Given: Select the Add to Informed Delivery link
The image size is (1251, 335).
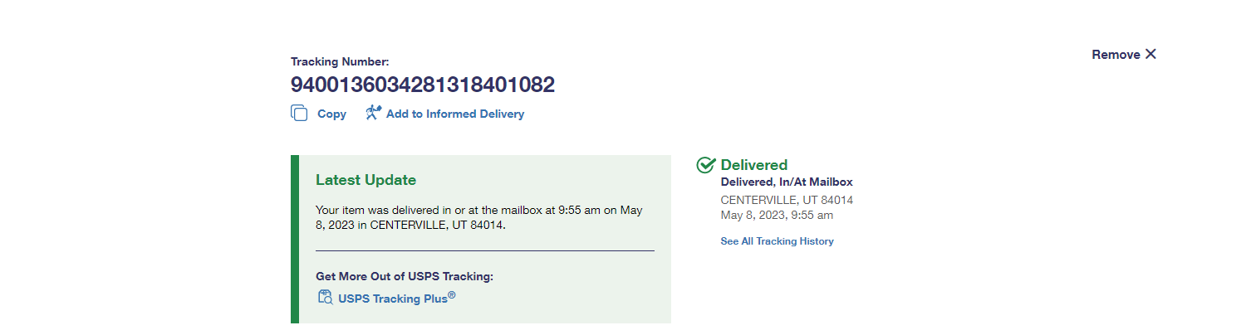Looking at the screenshot, I should (x=454, y=114).
